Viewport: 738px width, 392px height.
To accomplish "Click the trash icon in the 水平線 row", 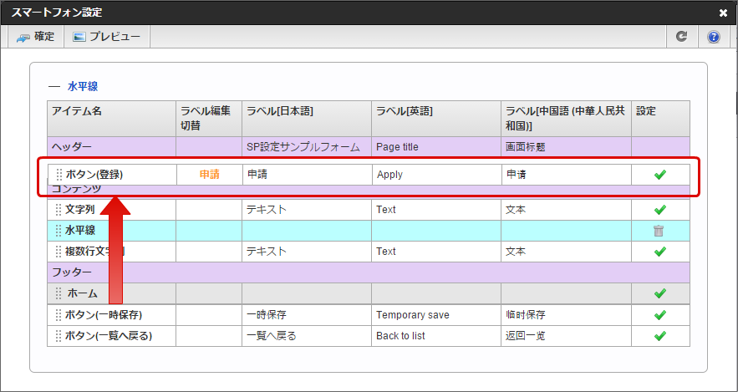I will click(x=659, y=231).
